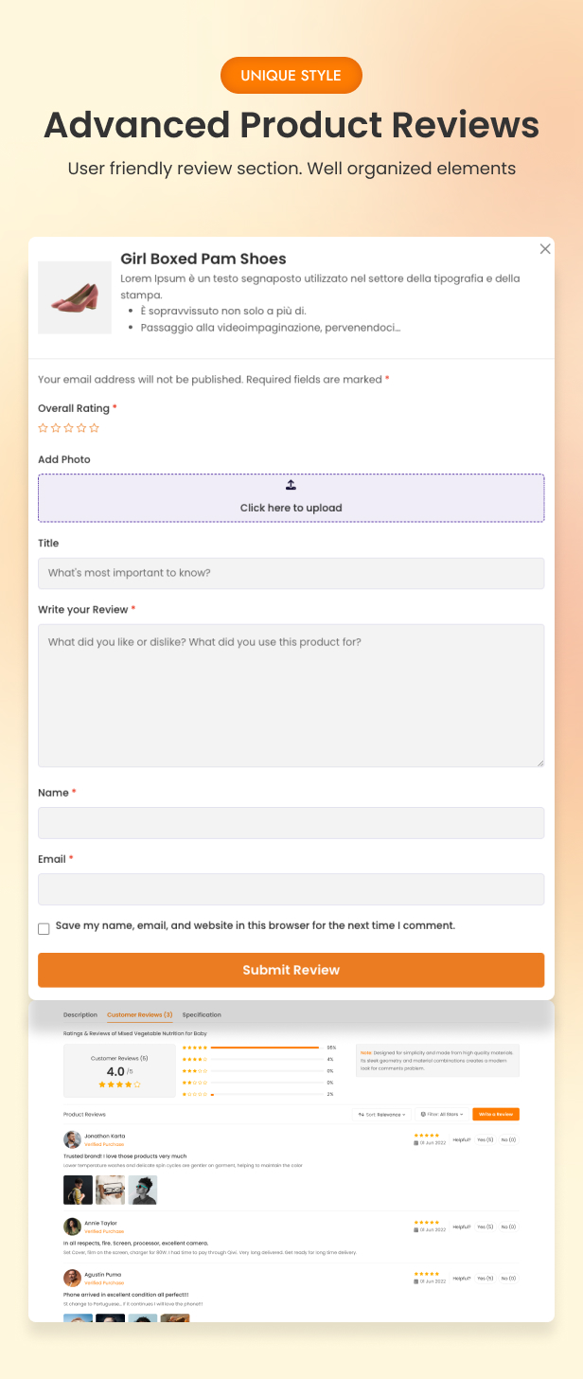Close the review popup with X icon
This screenshot has height=1379, width=583.
(545, 249)
